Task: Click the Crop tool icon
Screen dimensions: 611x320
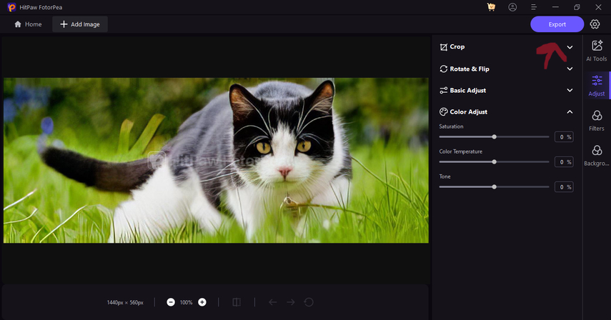Action: [x=444, y=47]
